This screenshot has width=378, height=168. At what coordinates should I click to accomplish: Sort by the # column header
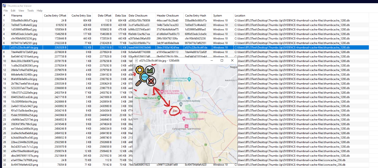click(6, 16)
